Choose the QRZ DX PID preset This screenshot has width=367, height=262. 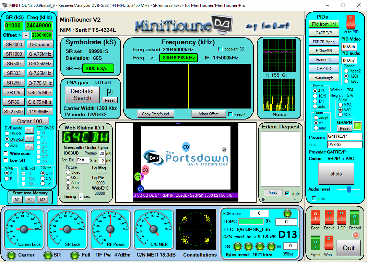click(324, 69)
